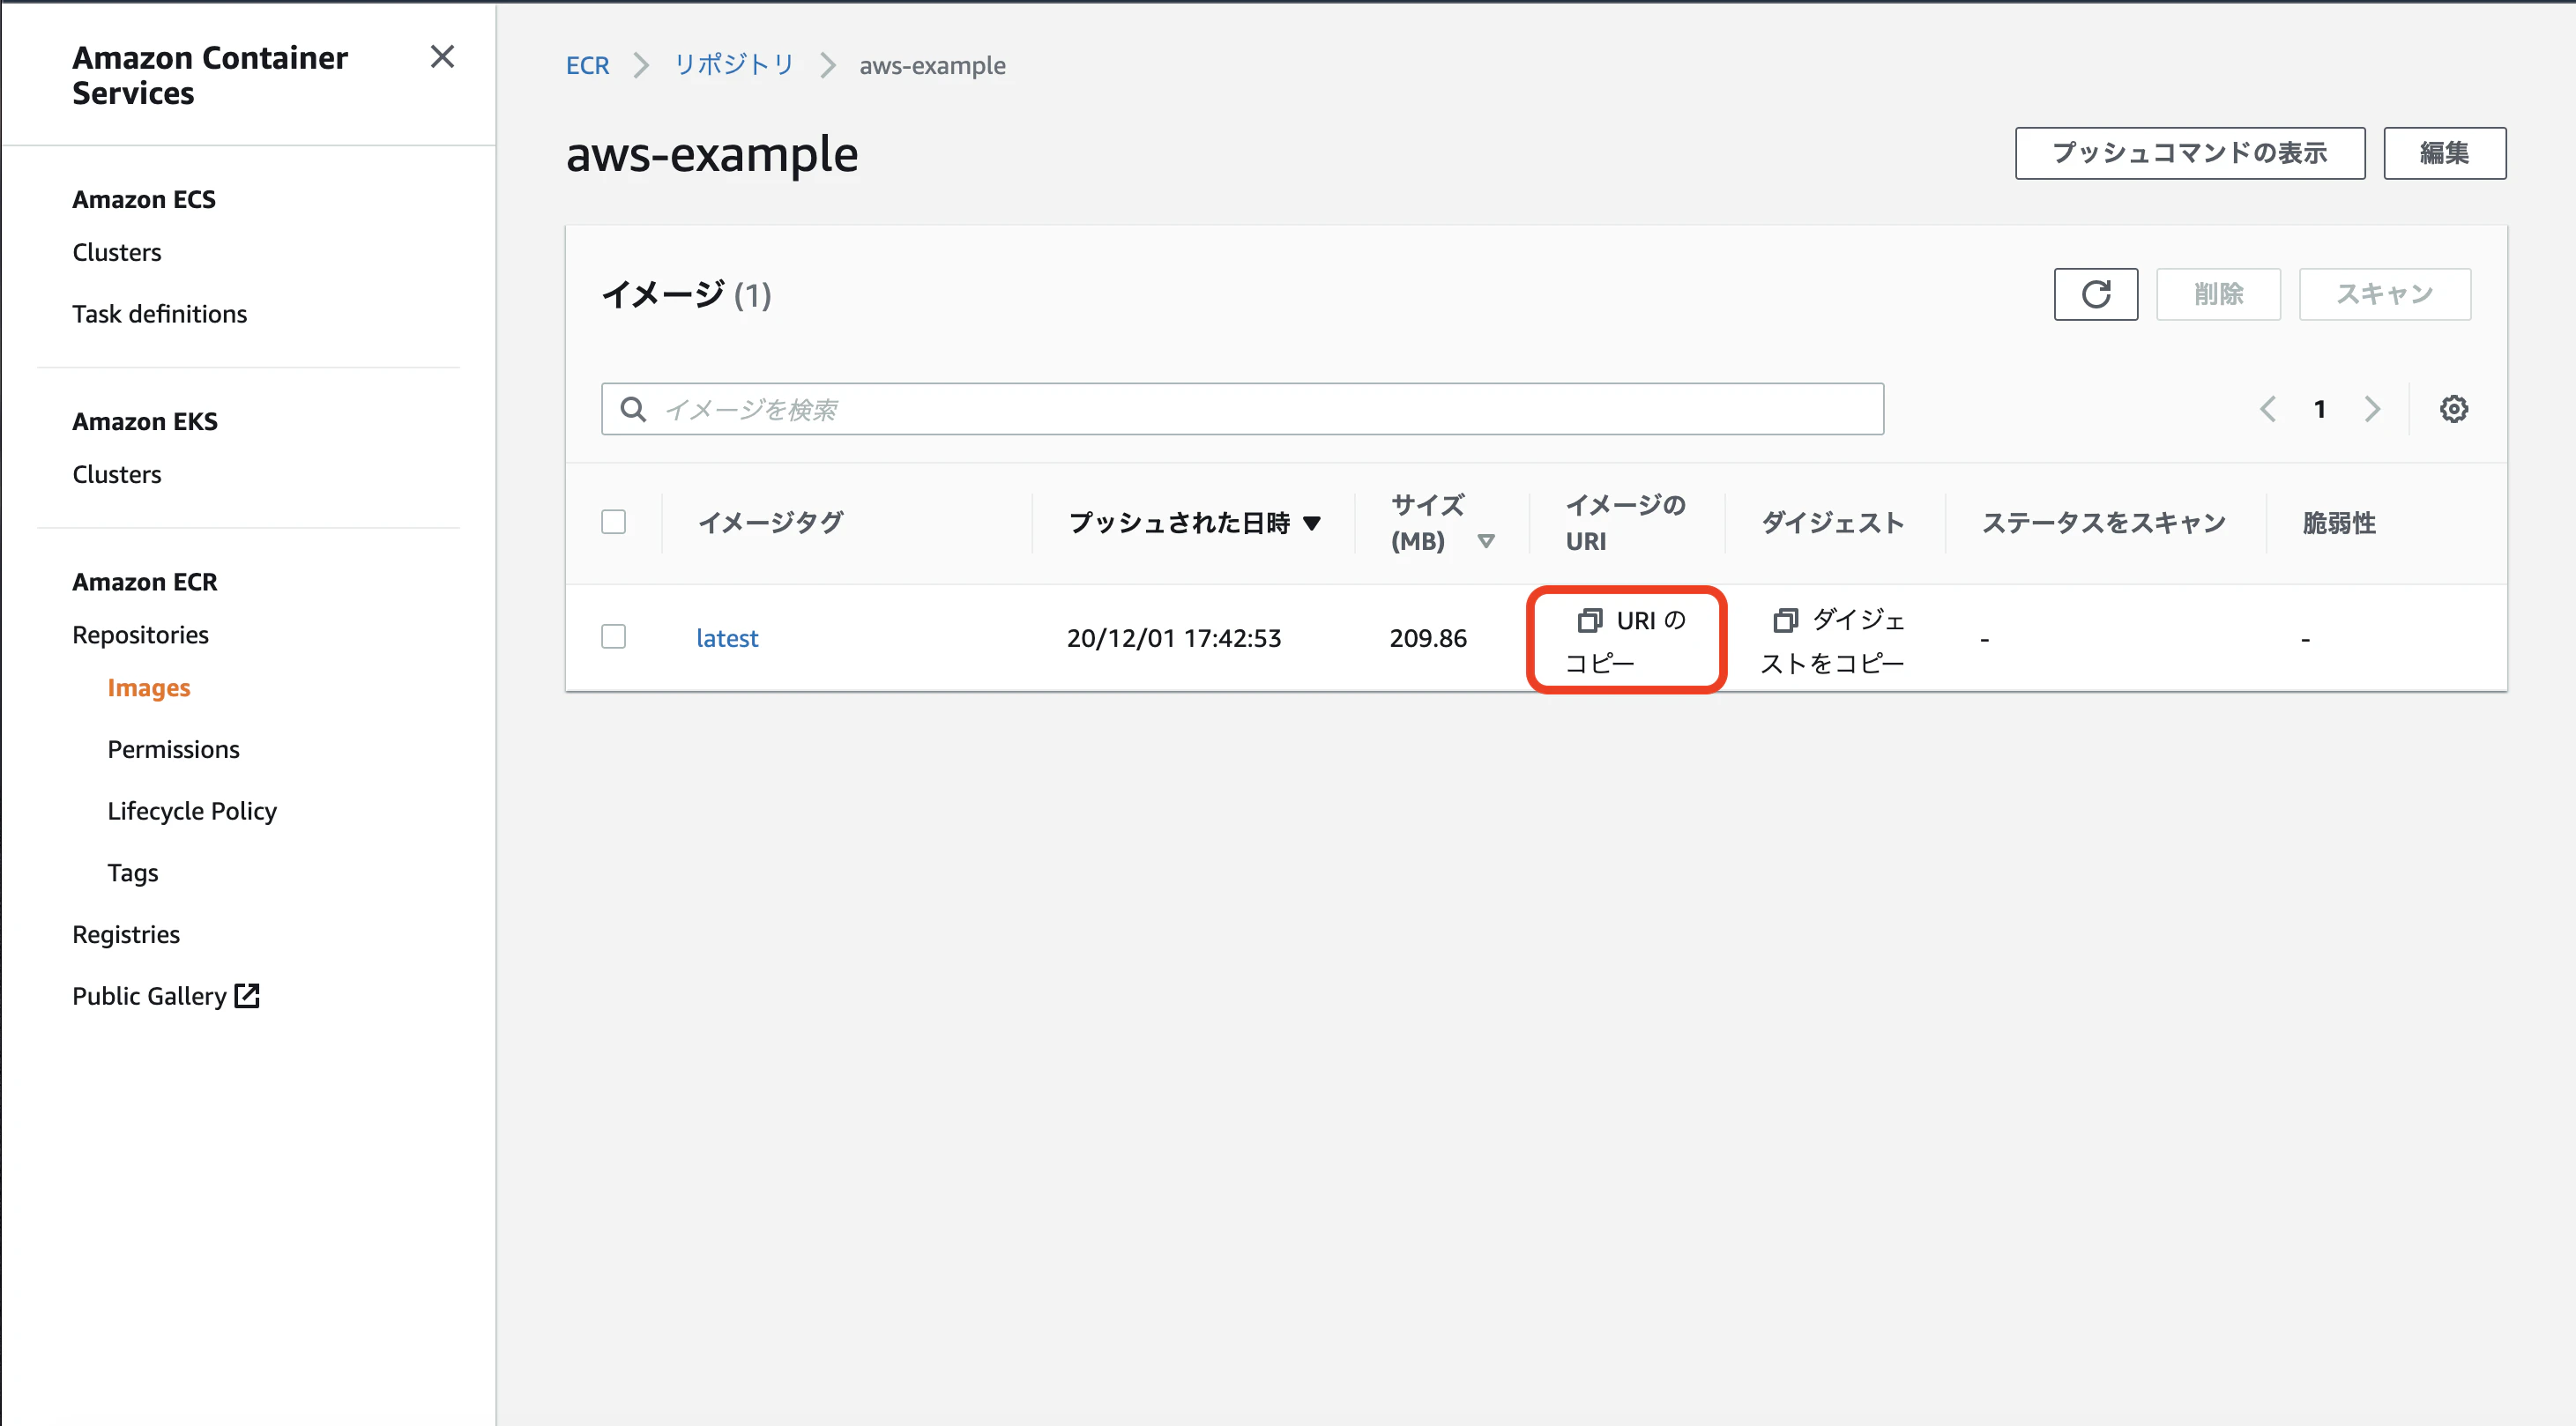Click プッシュコマンドの表示 button
The image size is (2576, 1426).
pos(2190,153)
